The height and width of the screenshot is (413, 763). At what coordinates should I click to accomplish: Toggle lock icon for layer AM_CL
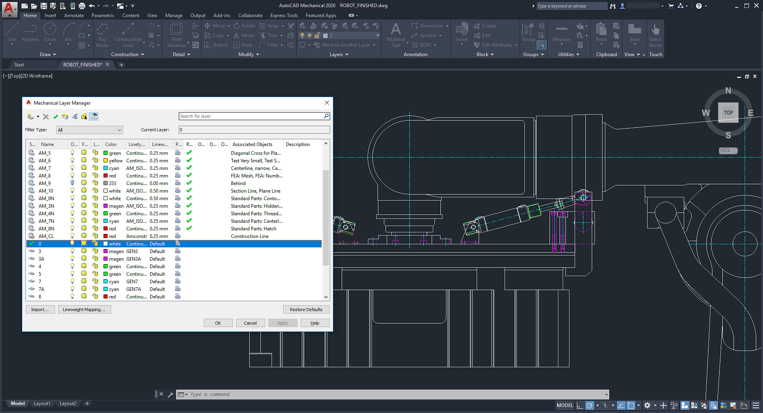[x=95, y=236]
